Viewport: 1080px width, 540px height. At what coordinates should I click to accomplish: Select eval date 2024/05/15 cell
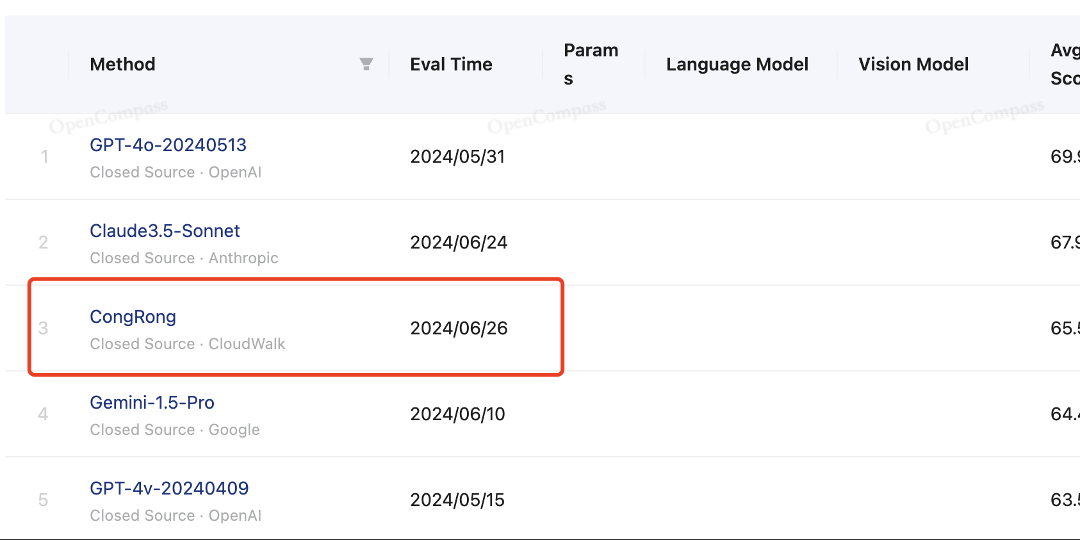pyautogui.click(x=457, y=500)
